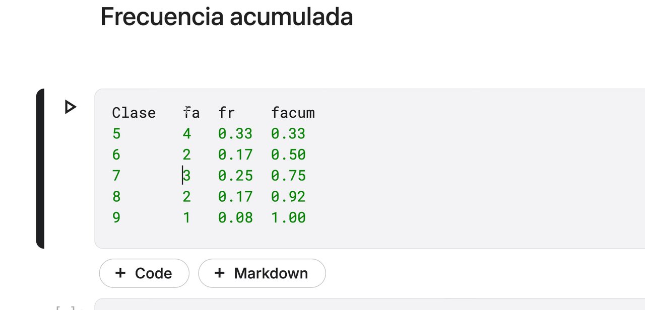Click the "fa" column header text
Screen dimensions: 645x310
[191, 113]
